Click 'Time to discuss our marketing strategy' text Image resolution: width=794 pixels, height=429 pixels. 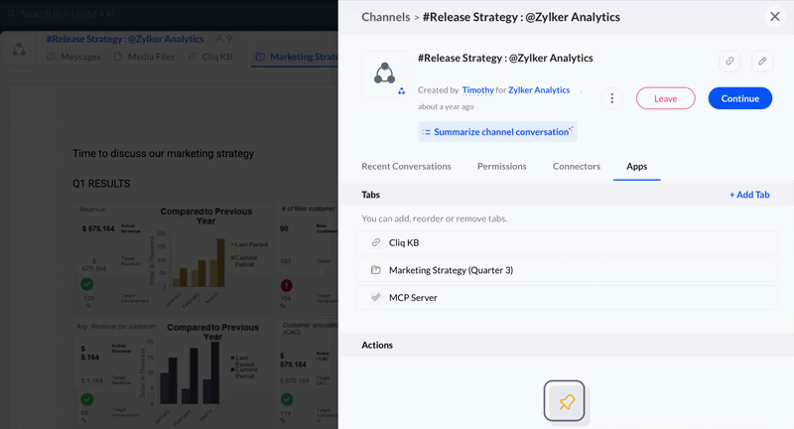coord(163,154)
